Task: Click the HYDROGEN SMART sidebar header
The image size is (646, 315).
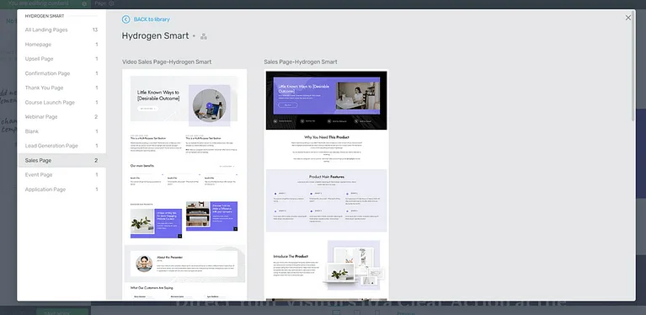Action: pos(45,16)
